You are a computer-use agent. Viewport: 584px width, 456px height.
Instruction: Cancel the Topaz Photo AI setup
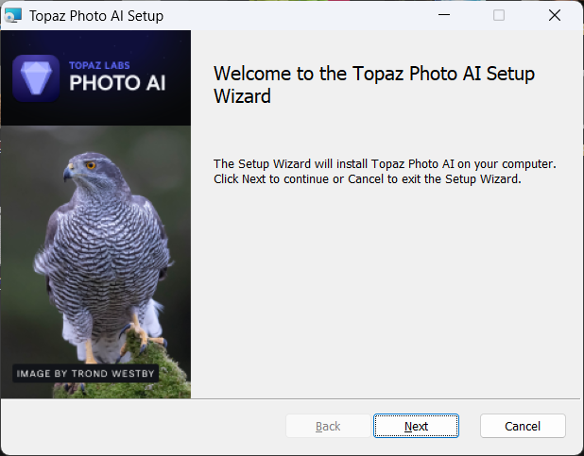click(523, 426)
